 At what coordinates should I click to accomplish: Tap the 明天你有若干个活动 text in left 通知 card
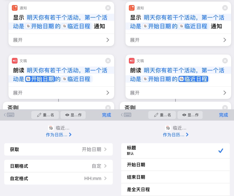pos(53,17)
